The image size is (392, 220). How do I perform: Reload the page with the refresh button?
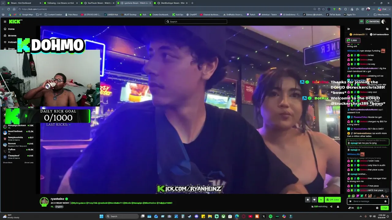click(9, 9)
